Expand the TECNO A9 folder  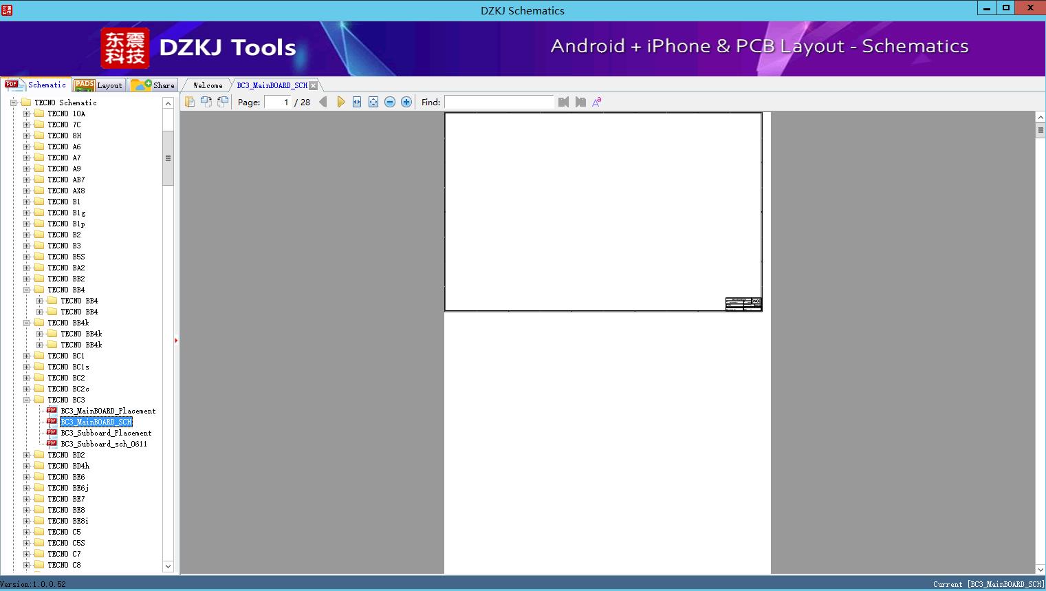pyautogui.click(x=26, y=169)
